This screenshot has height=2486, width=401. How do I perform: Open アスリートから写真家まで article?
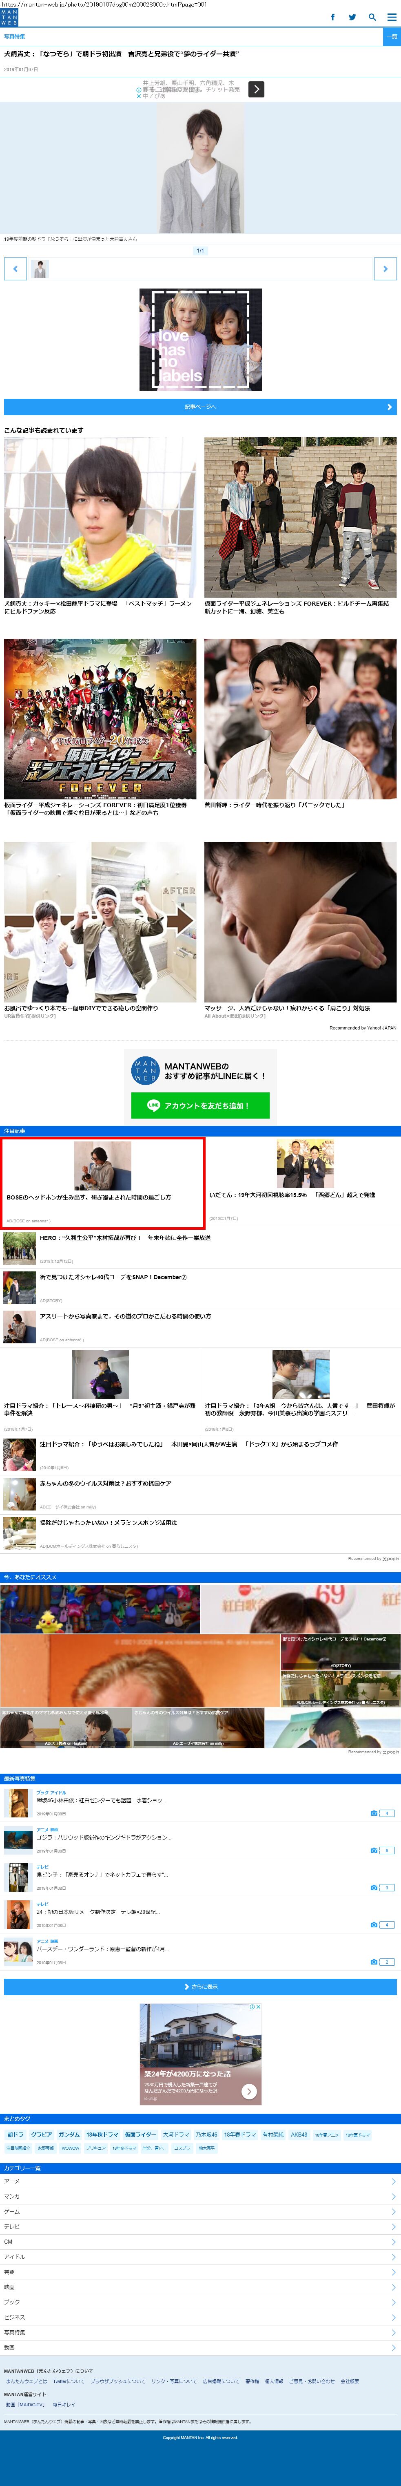201,1327
